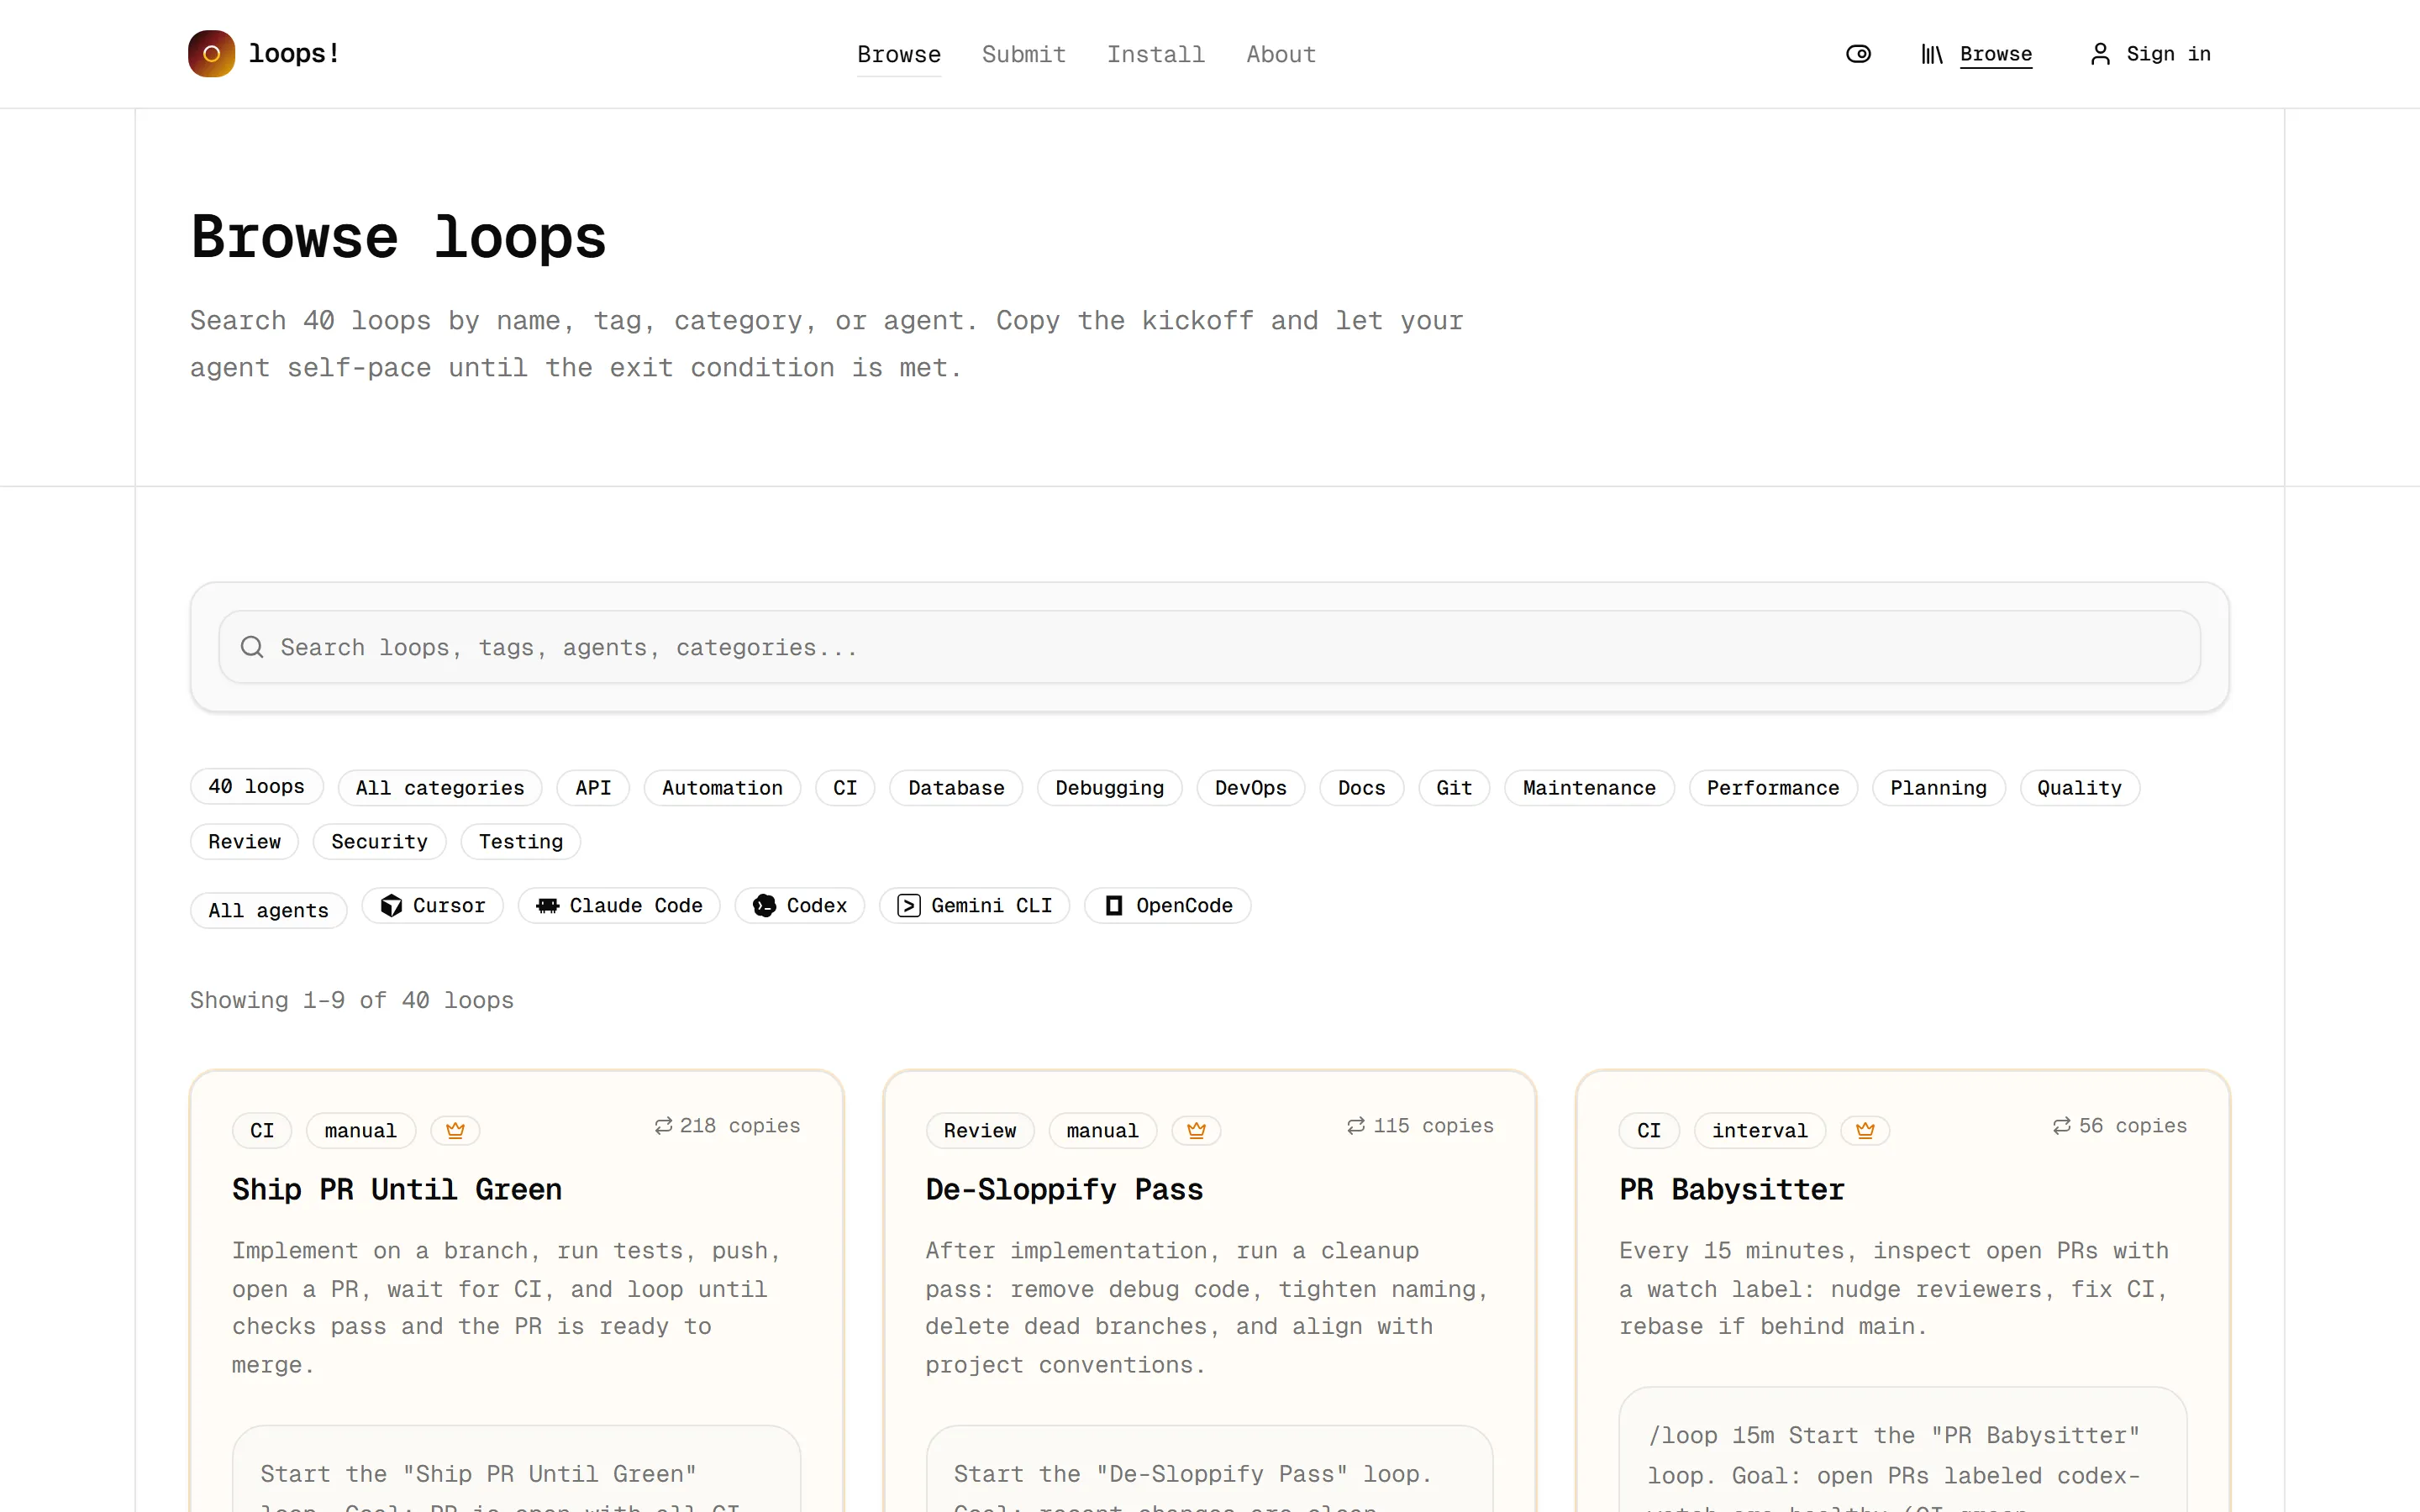Open the De-Sloppify Pass card title
The width and height of the screenshot is (2420, 1512).
click(x=1064, y=1190)
